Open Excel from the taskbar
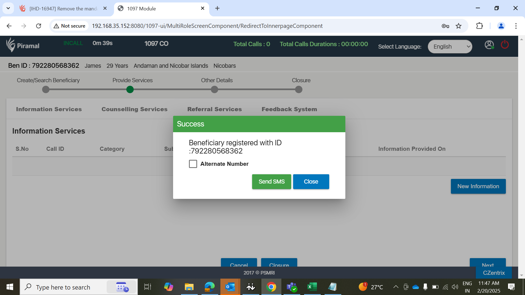 click(x=312, y=287)
